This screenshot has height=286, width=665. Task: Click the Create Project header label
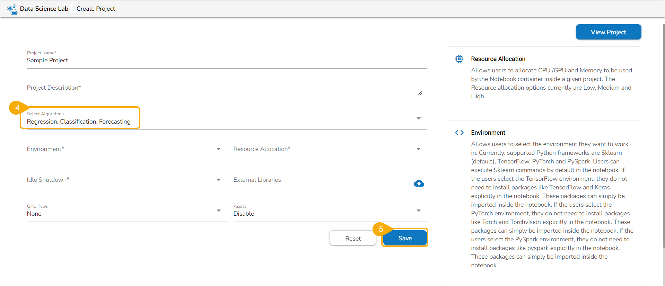click(x=96, y=9)
